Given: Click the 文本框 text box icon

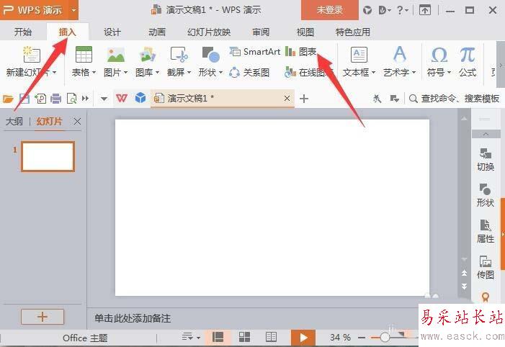Looking at the screenshot, I should pyautogui.click(x=359, y=55).
